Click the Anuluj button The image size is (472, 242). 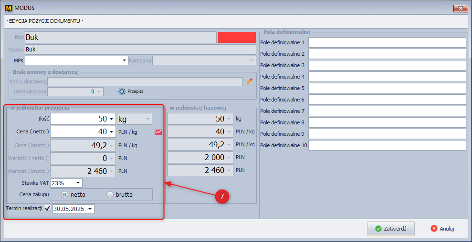point(442,229)
